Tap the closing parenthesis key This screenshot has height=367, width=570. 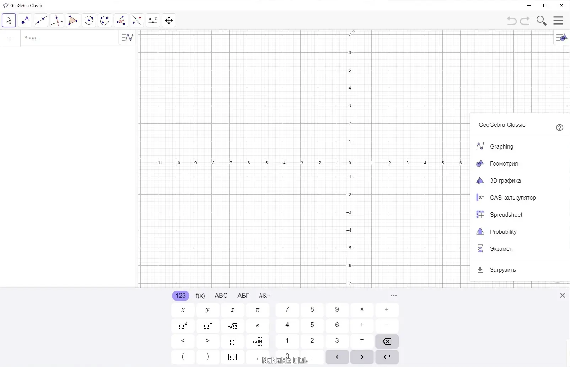tap(208, 357)
